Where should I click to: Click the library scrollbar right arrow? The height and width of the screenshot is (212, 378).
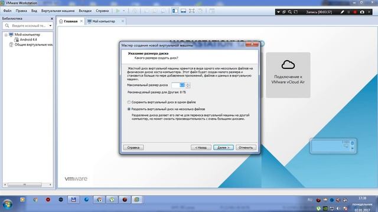pos(50,184)
